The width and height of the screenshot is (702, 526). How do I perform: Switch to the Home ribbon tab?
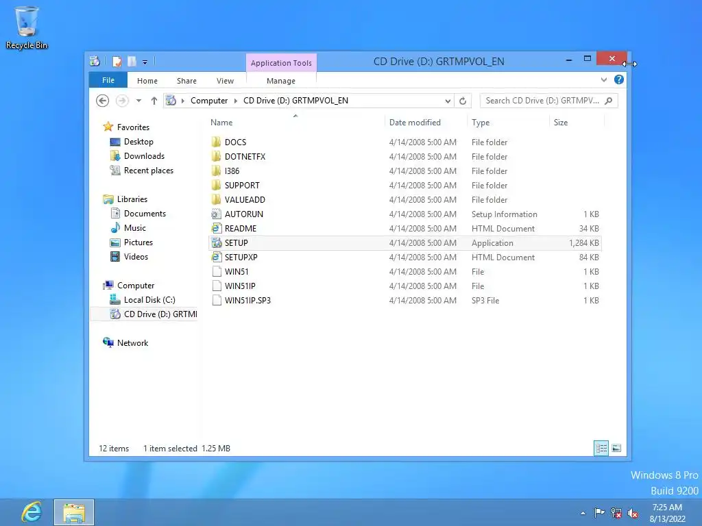click(147, 81)
